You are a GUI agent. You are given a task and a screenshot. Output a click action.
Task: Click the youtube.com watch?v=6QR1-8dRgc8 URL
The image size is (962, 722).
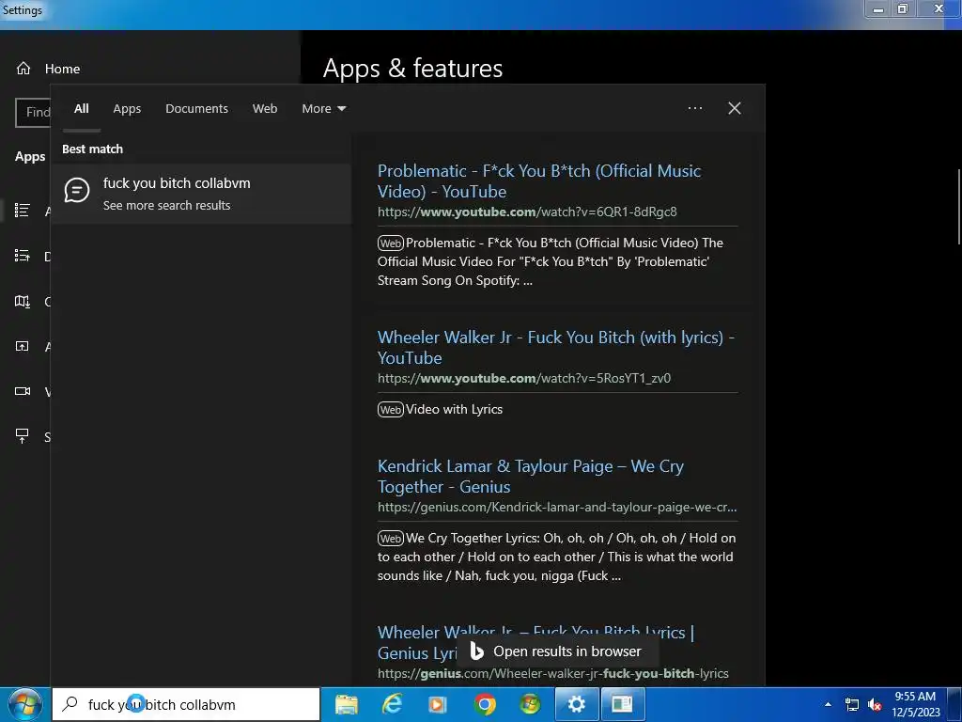[x=527, y=212]
